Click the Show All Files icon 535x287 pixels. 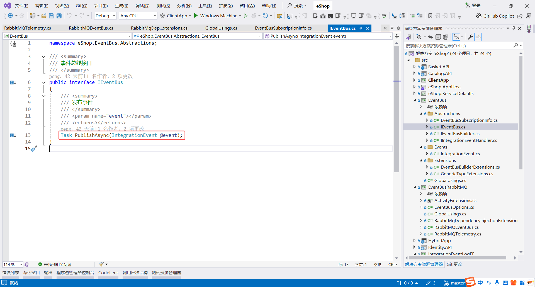pyautogui.click(x=446, y=37)
